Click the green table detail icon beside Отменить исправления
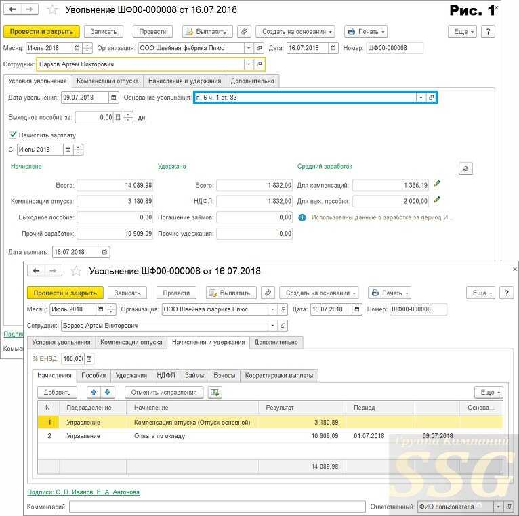 click(215, 393)
